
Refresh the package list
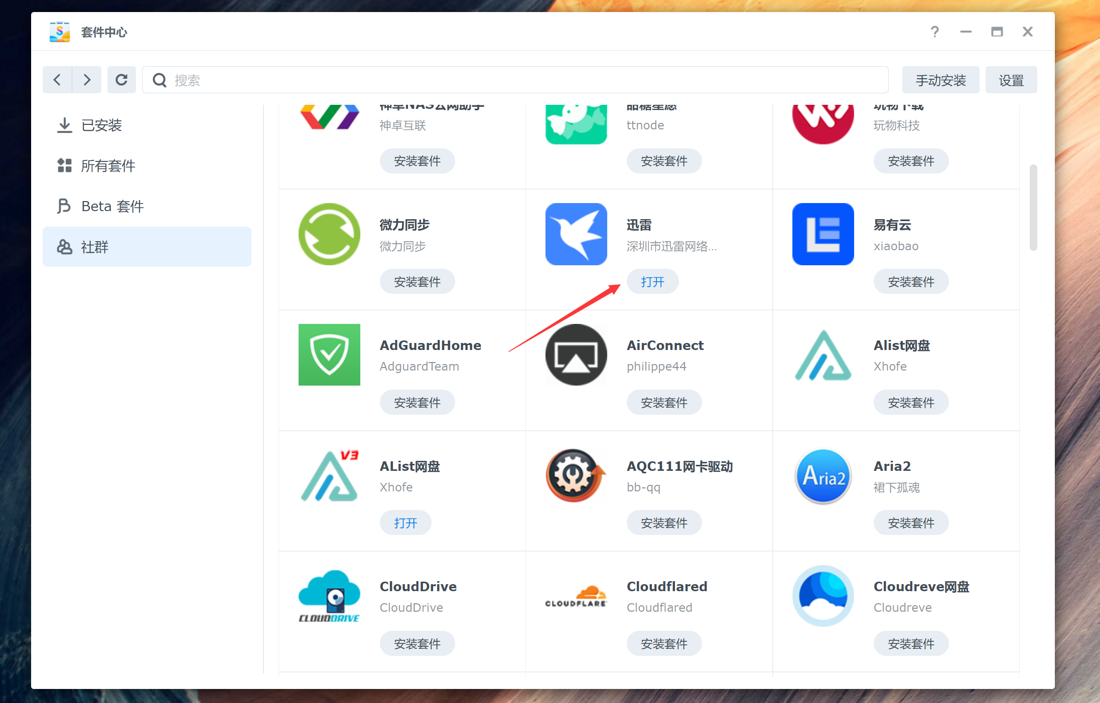pyautogui.click(x=121, y=80)
